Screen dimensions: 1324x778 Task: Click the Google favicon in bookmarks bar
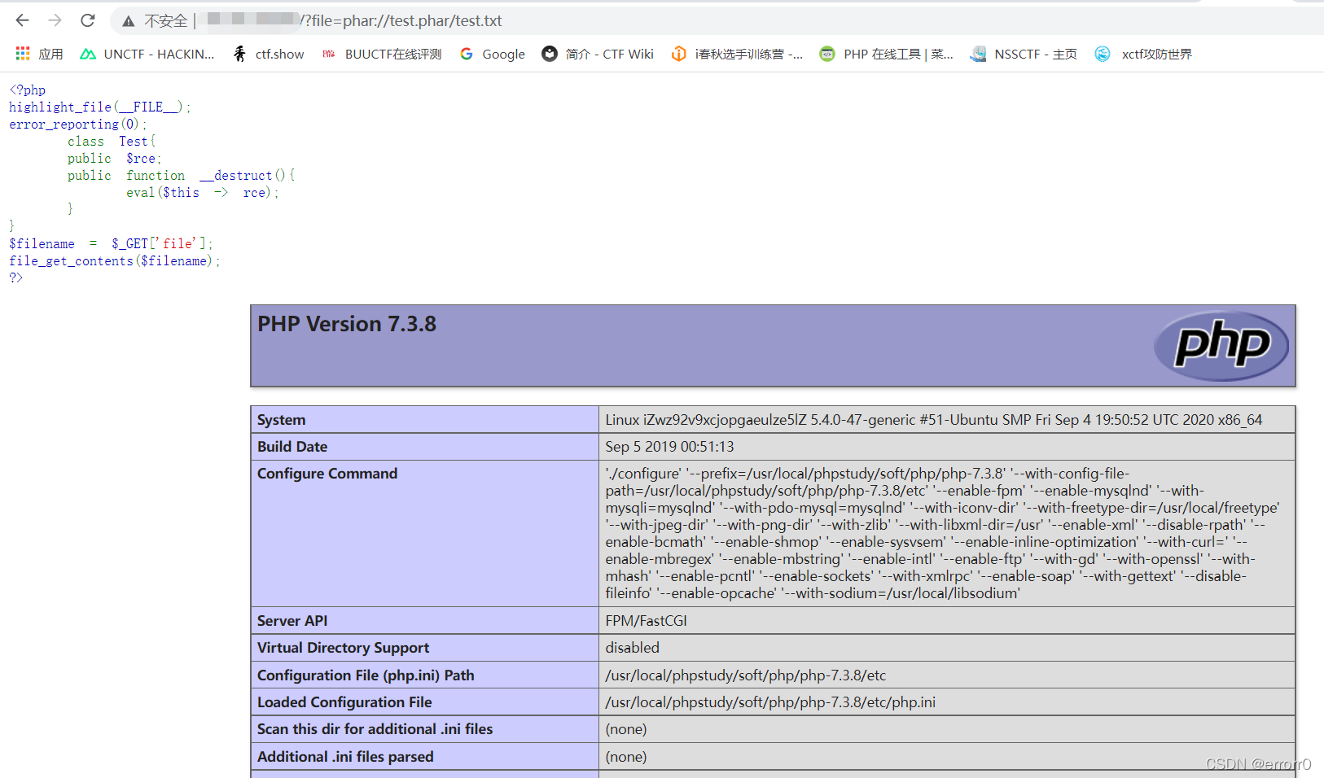point(467,54)
